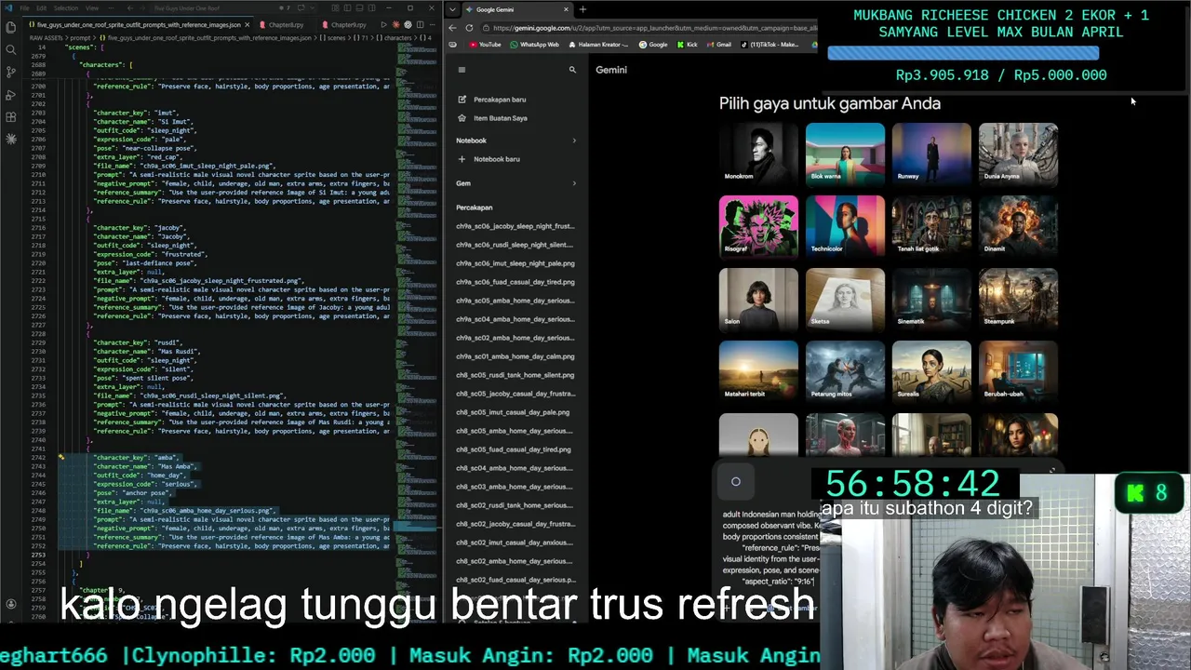The height and width of the screenshot is (670, 1191).
Task: Choose the Steampunk style thumbnail
Action: coord(1018,299)
